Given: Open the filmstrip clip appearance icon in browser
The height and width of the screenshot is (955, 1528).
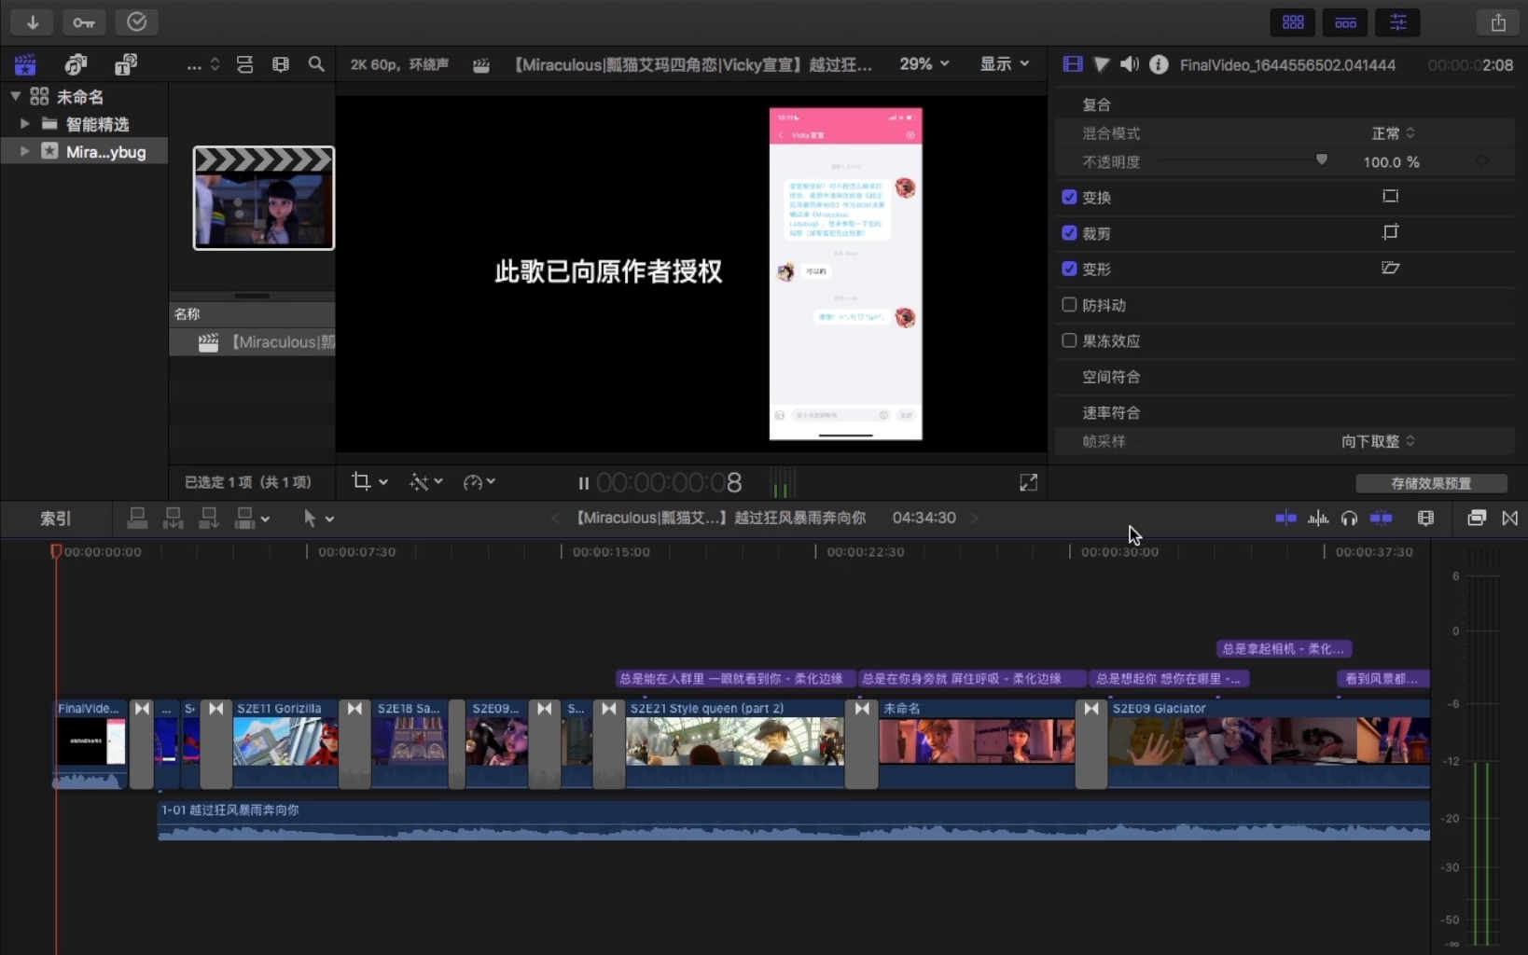Looking at the screenshot, I should (281, 64).
